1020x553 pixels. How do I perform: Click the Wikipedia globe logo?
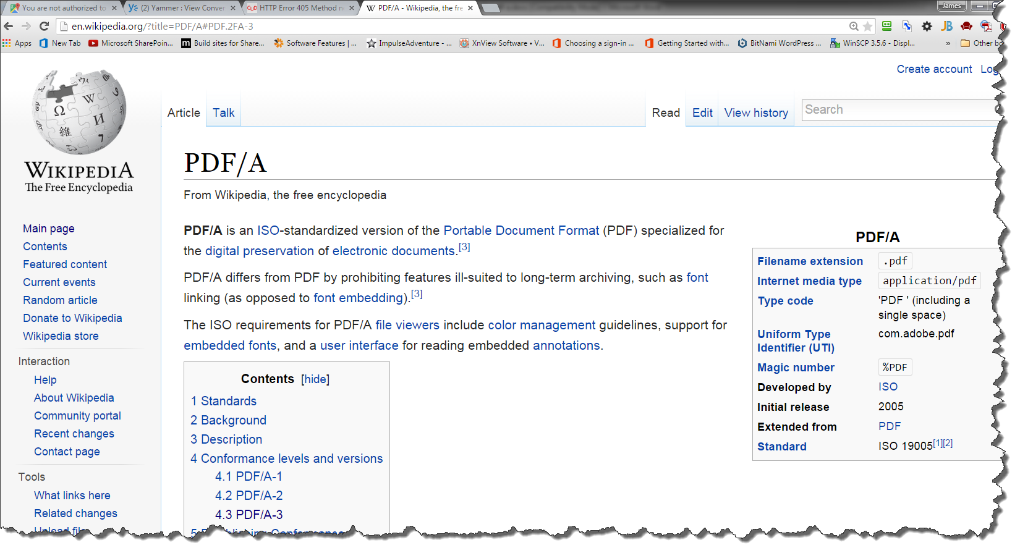tap(79, 112)
